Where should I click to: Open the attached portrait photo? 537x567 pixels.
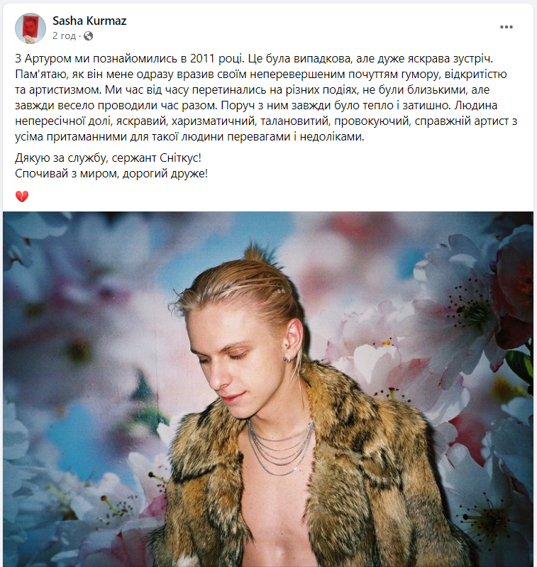tap(268, 389)
